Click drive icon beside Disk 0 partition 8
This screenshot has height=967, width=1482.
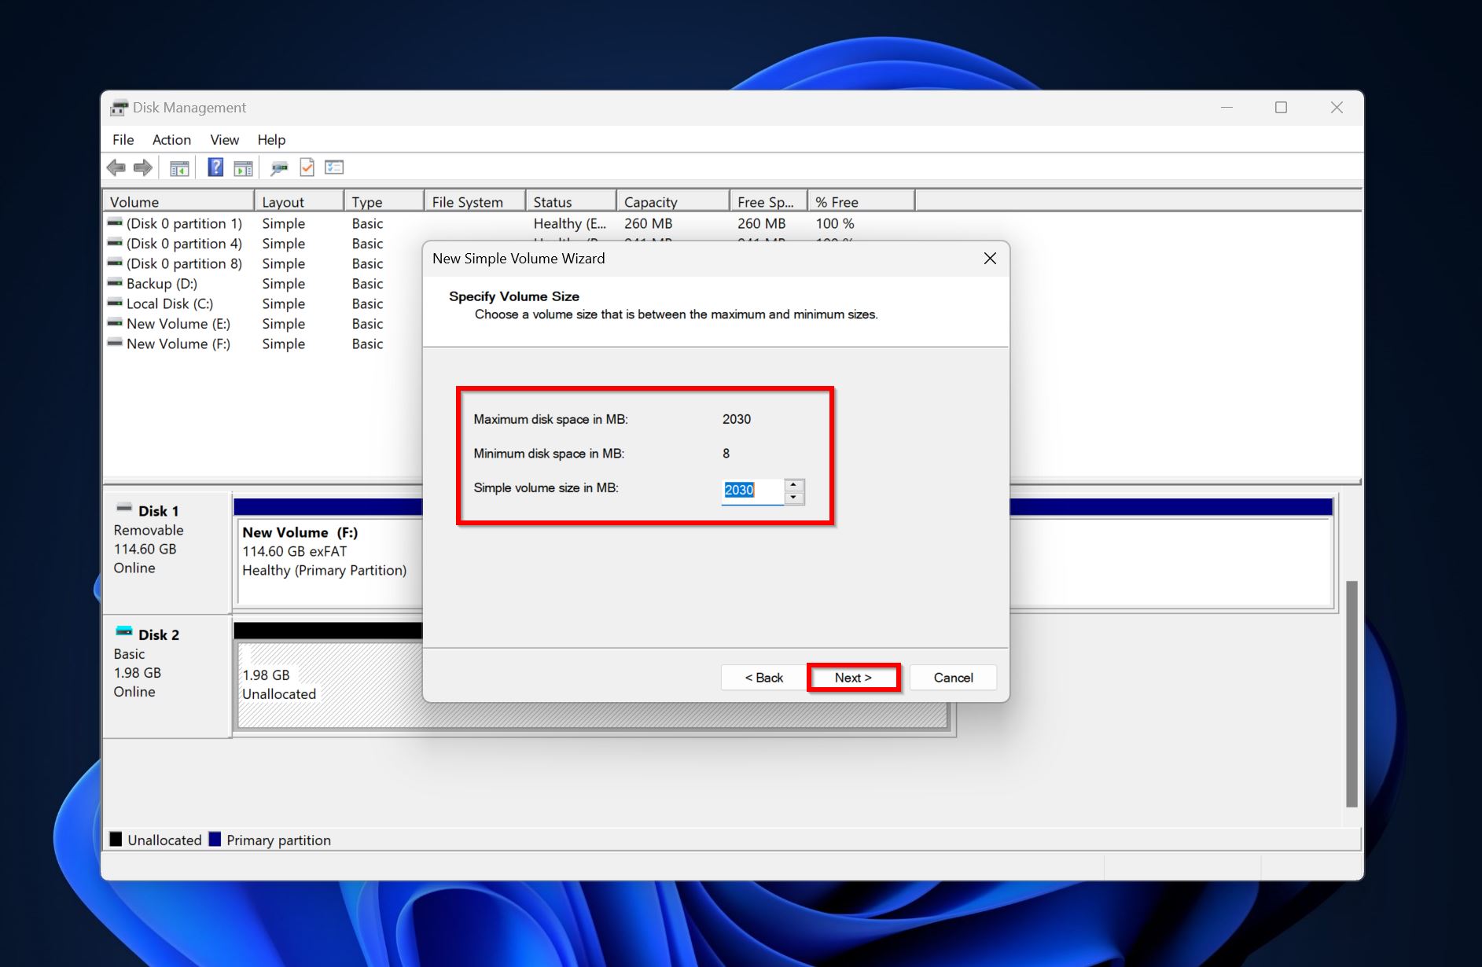[115, 263]
